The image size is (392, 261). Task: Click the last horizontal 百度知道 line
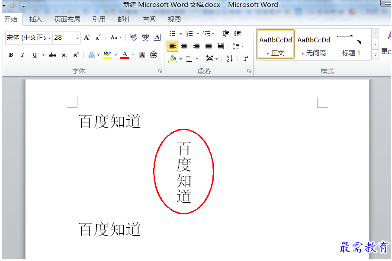point(110,229)
